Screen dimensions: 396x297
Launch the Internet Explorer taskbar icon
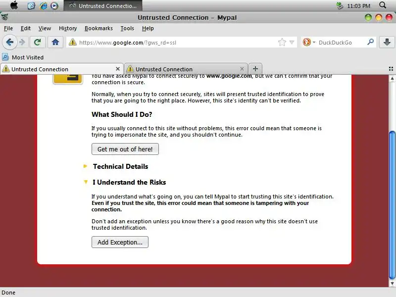43,5
